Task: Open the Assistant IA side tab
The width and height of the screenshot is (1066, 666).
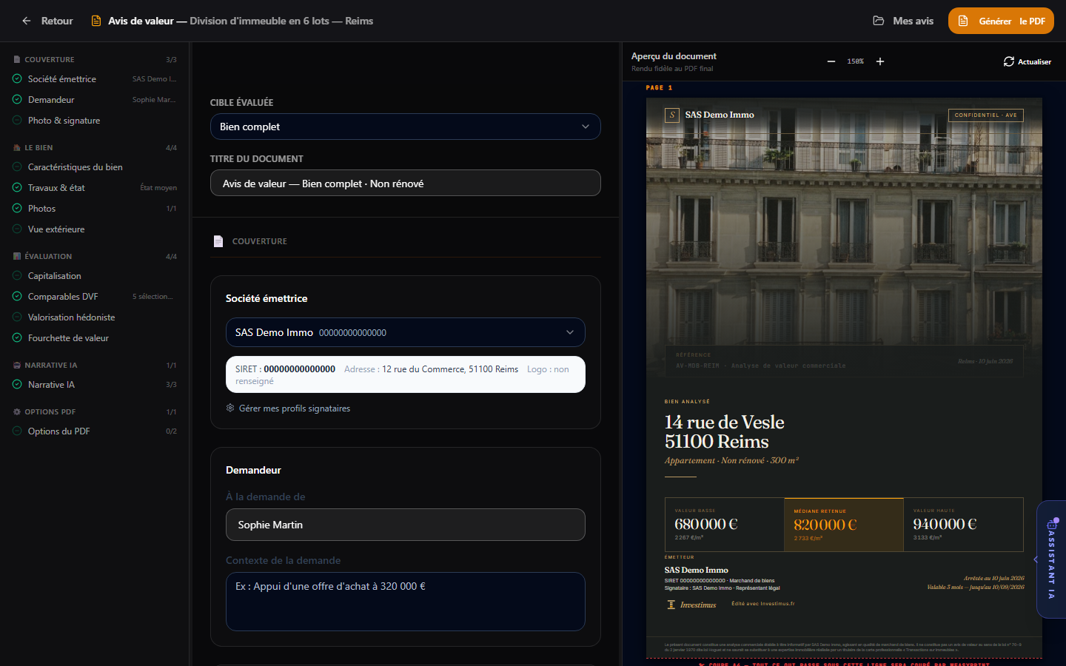Action: (1051, 560)
